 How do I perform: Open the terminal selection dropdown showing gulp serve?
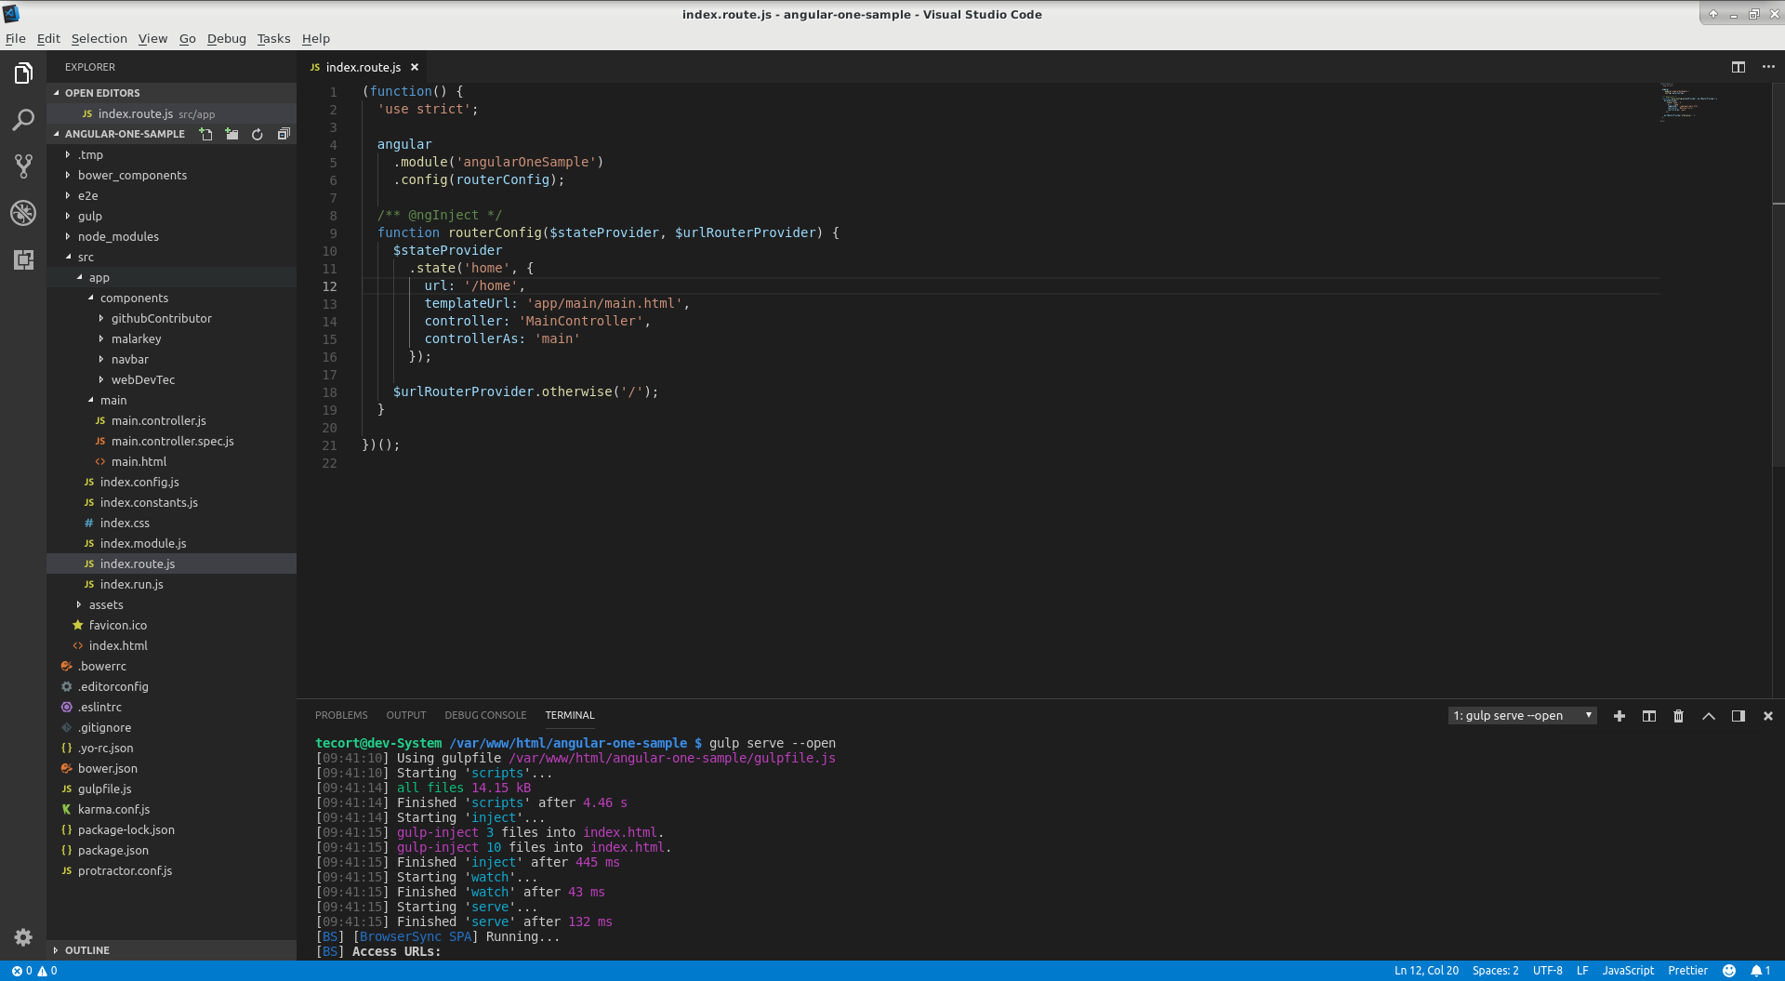pyautogui.click(x=1522, y=715)
